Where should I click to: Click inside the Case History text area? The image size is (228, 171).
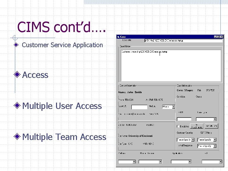click(x=171, y=66)
